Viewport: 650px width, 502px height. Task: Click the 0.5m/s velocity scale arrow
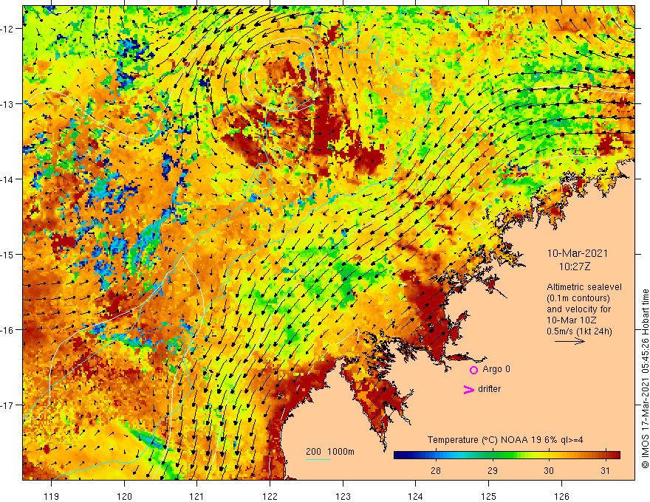click(569, 341)
